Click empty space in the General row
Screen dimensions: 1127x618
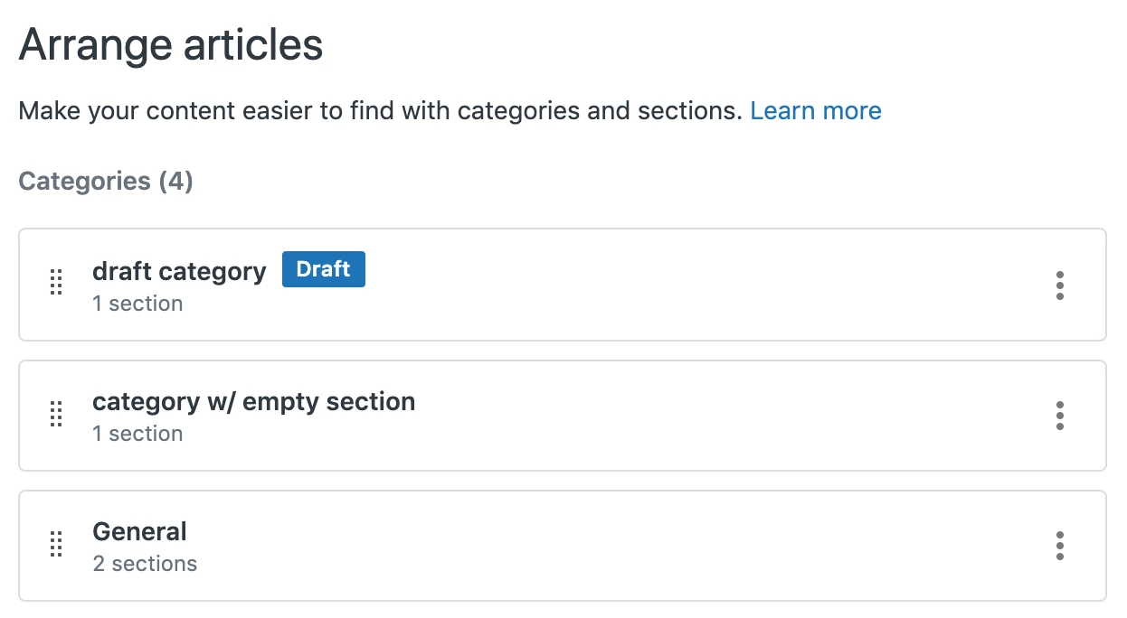click(633, 546)
